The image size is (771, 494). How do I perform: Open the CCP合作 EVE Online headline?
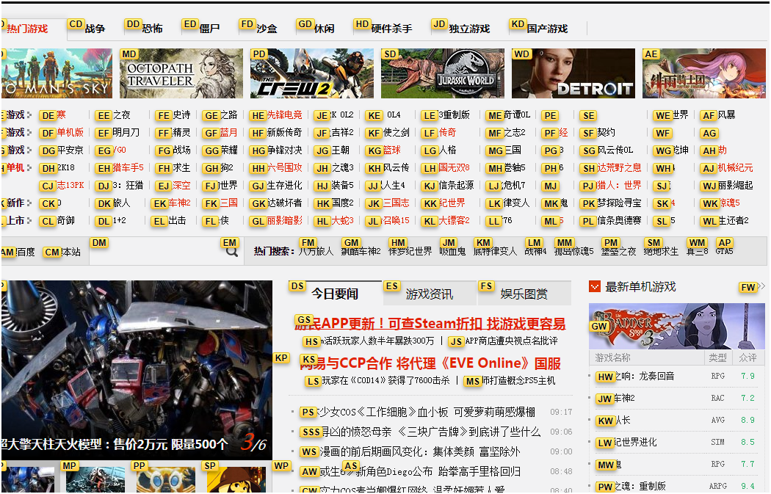pyautogui.click(x=430, y=364)
